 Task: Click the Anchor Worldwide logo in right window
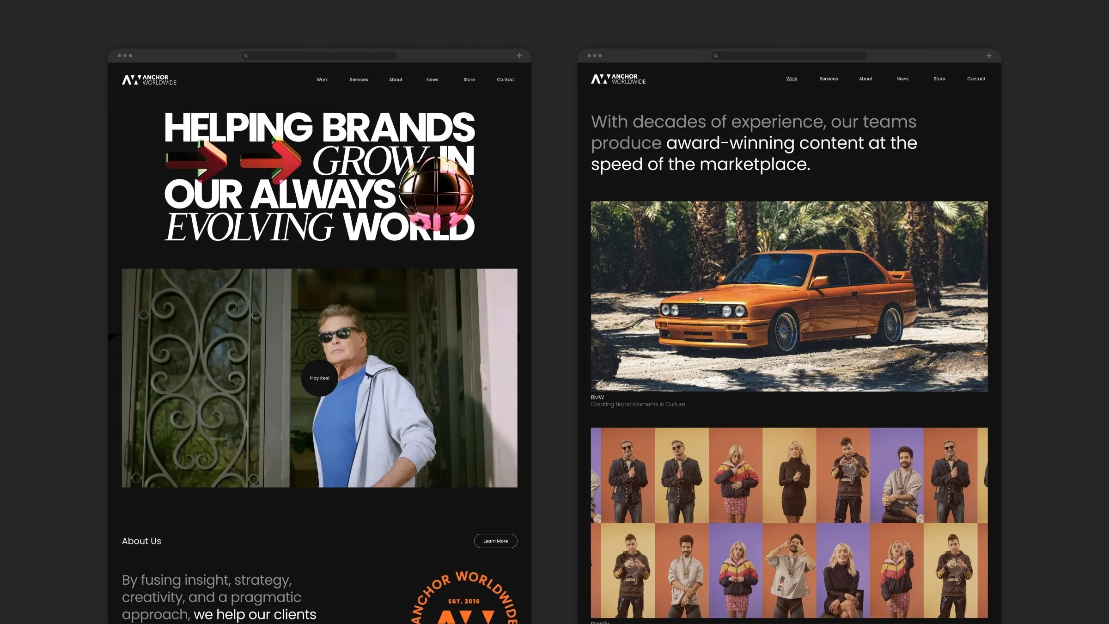[x=618, y=79]
